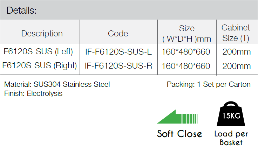This screenshot has width=258, height=148.
Task: Click the 15KG weight icon
Action: [231, 114]
